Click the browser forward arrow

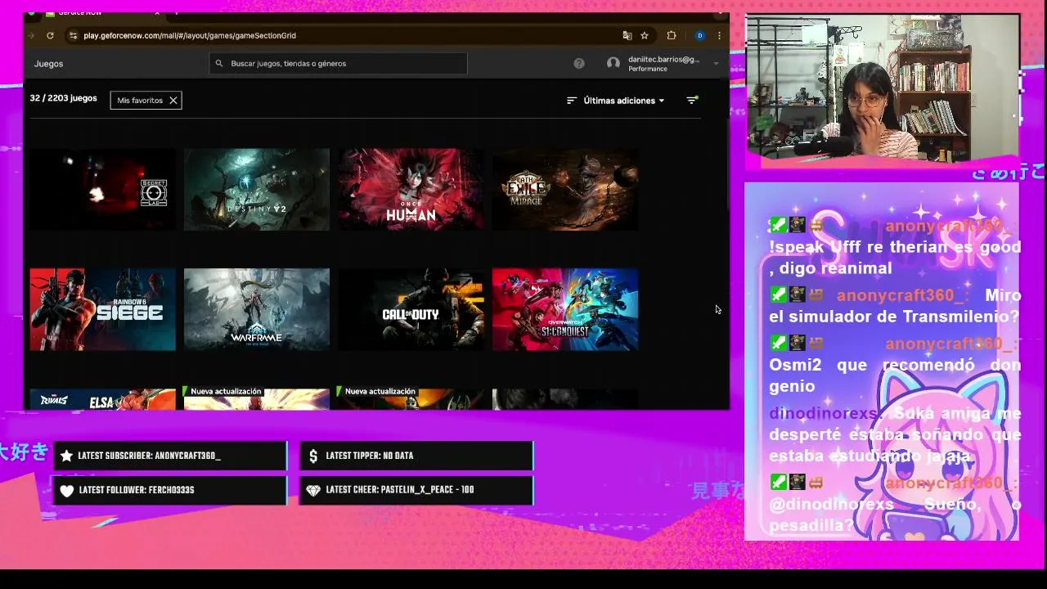click(x=31, y=36)
